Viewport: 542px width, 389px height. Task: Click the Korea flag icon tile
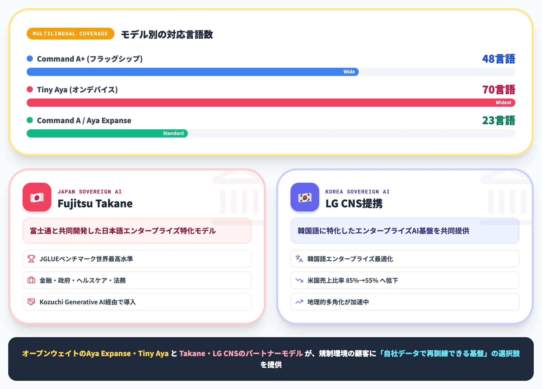point(305,197)
